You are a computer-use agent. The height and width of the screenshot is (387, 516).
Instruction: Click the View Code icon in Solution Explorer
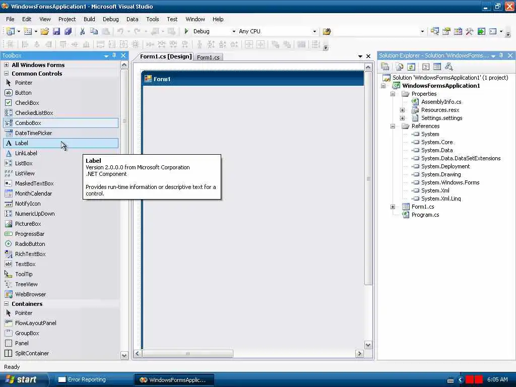[x=425, y=67]
